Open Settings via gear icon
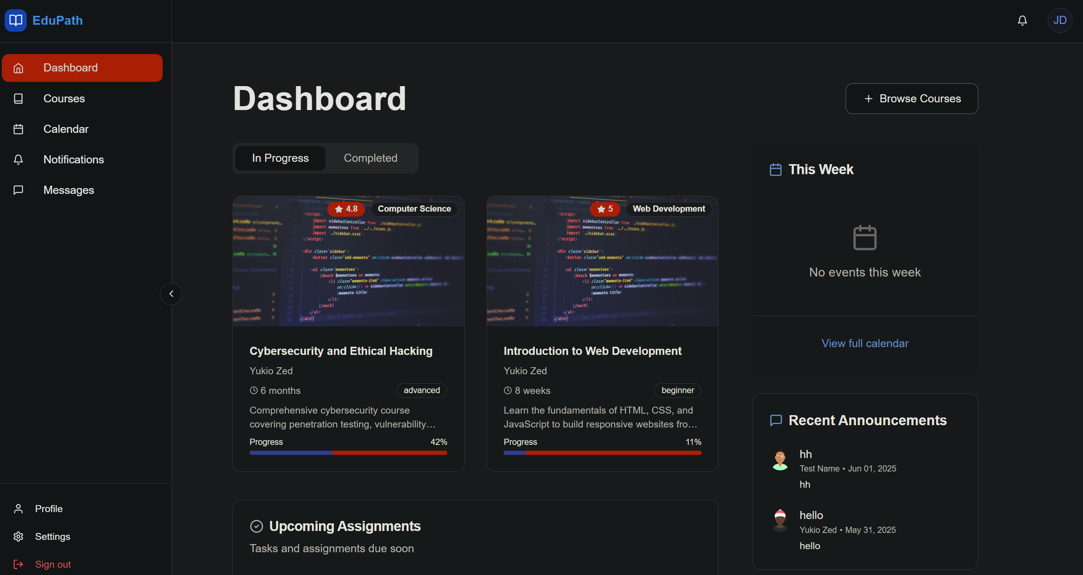Image resolution: width=1083 pixels, height=575 pixels. (x=18, y=536)
